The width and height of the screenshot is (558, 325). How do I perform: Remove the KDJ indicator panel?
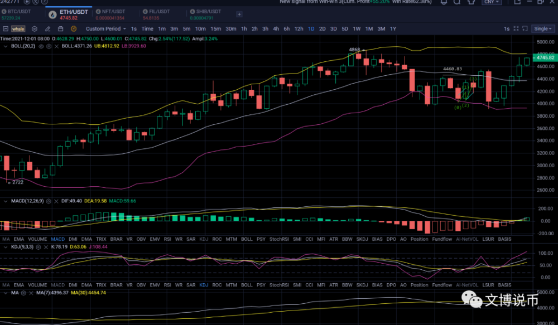pos(46,247)
